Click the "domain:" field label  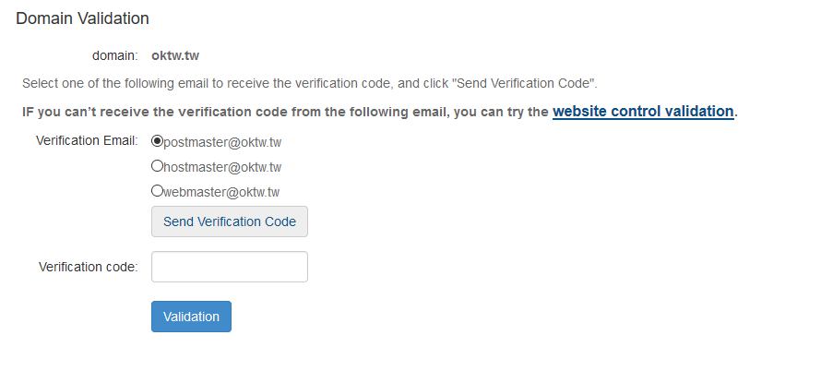114,55
